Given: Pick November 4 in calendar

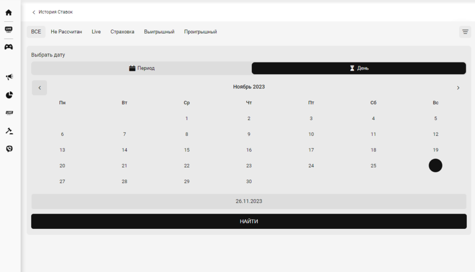Looking at the screenshot, I should (x=373, y=118).
